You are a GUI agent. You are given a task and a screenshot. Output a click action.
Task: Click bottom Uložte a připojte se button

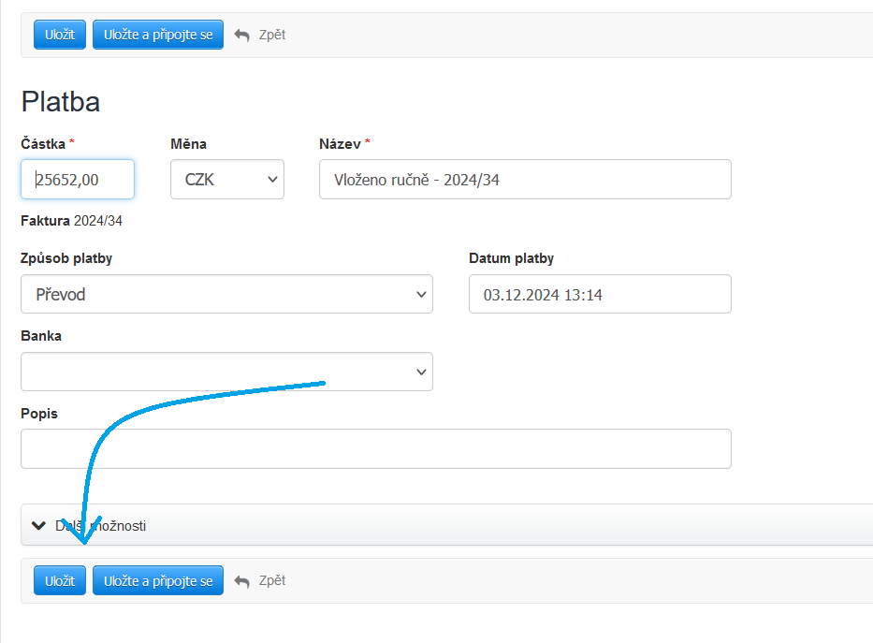tap(158, 580)
